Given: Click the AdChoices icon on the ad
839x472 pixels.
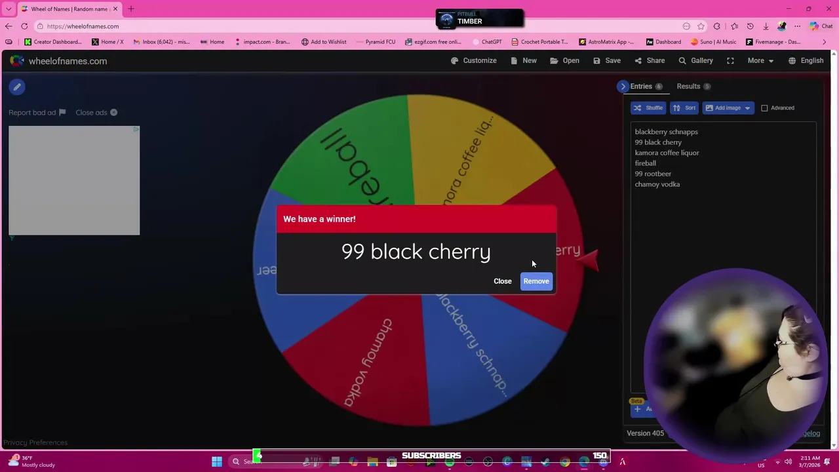Looking at the screenshot, I should point(136,129).
